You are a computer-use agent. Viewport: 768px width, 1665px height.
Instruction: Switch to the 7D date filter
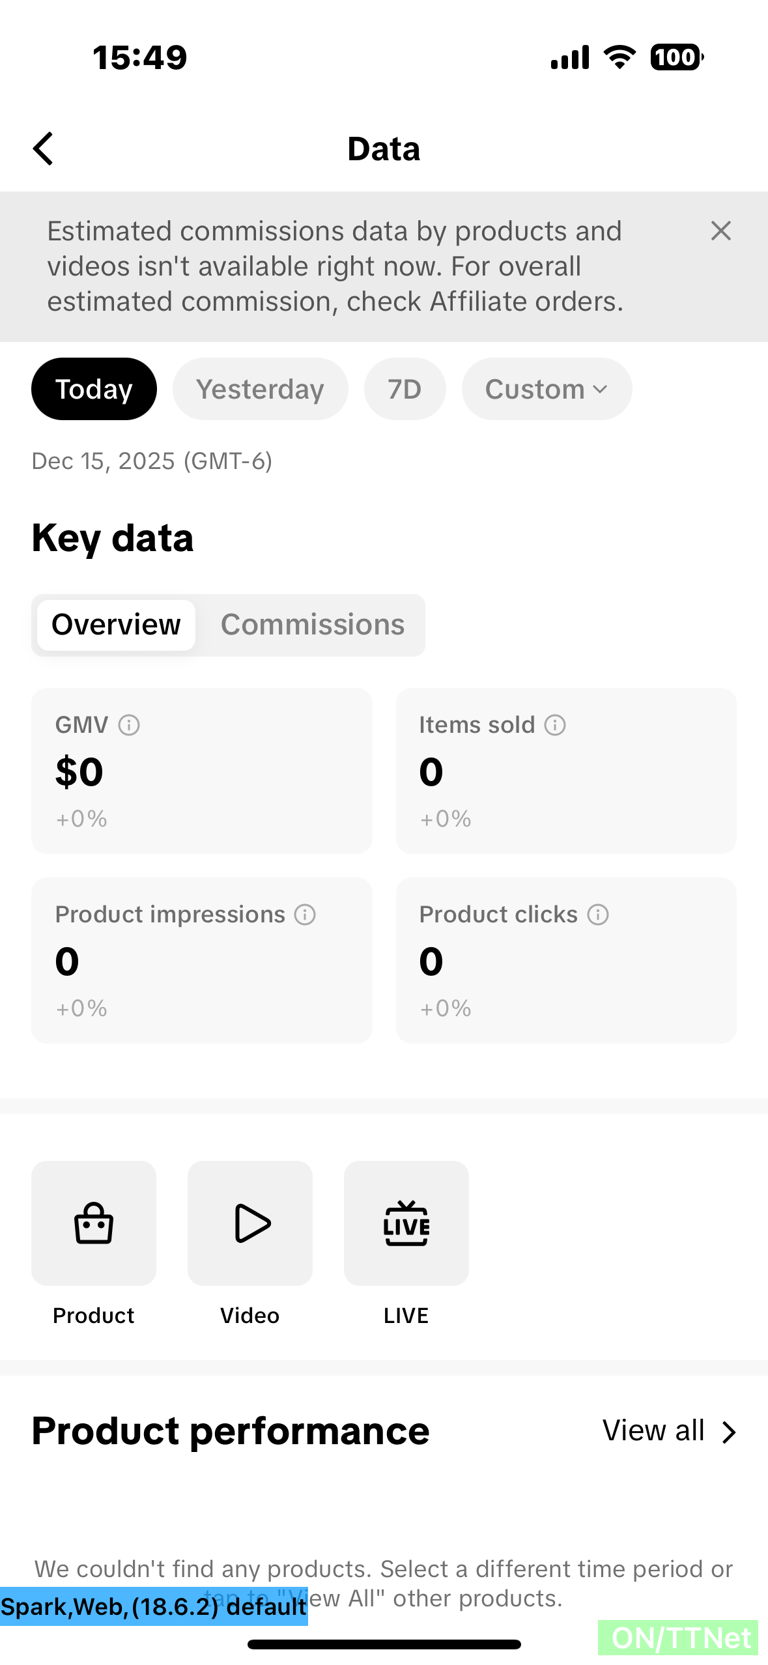405,389
